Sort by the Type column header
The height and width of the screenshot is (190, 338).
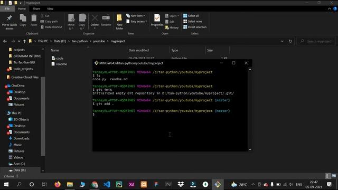(x=175, y=50)
